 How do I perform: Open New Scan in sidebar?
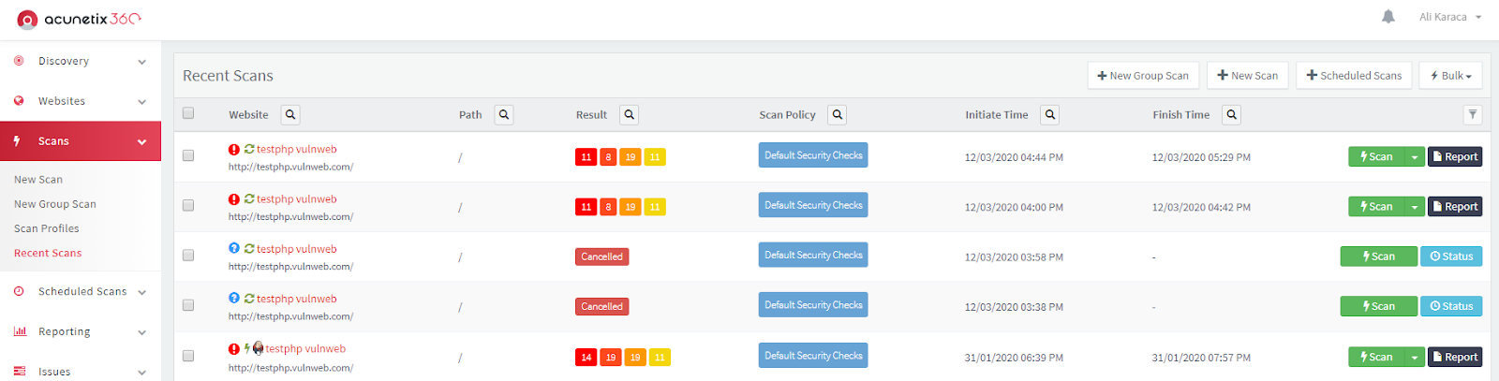pyautogui.click(x=38, y=179)
